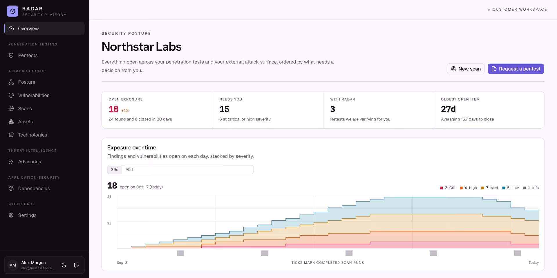
Task: Open Vulnerabilities in the sidebar
Action: click(x=44, y=95)
